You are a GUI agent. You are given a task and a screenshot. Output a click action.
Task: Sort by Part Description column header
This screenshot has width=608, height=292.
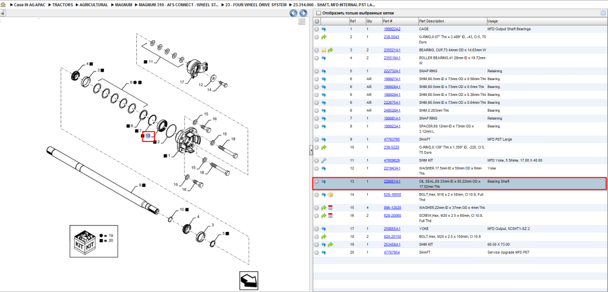click(x=452, y=21)
